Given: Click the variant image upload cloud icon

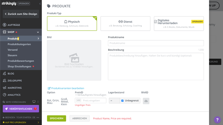Looking at the screenshot, I should 146,101.
